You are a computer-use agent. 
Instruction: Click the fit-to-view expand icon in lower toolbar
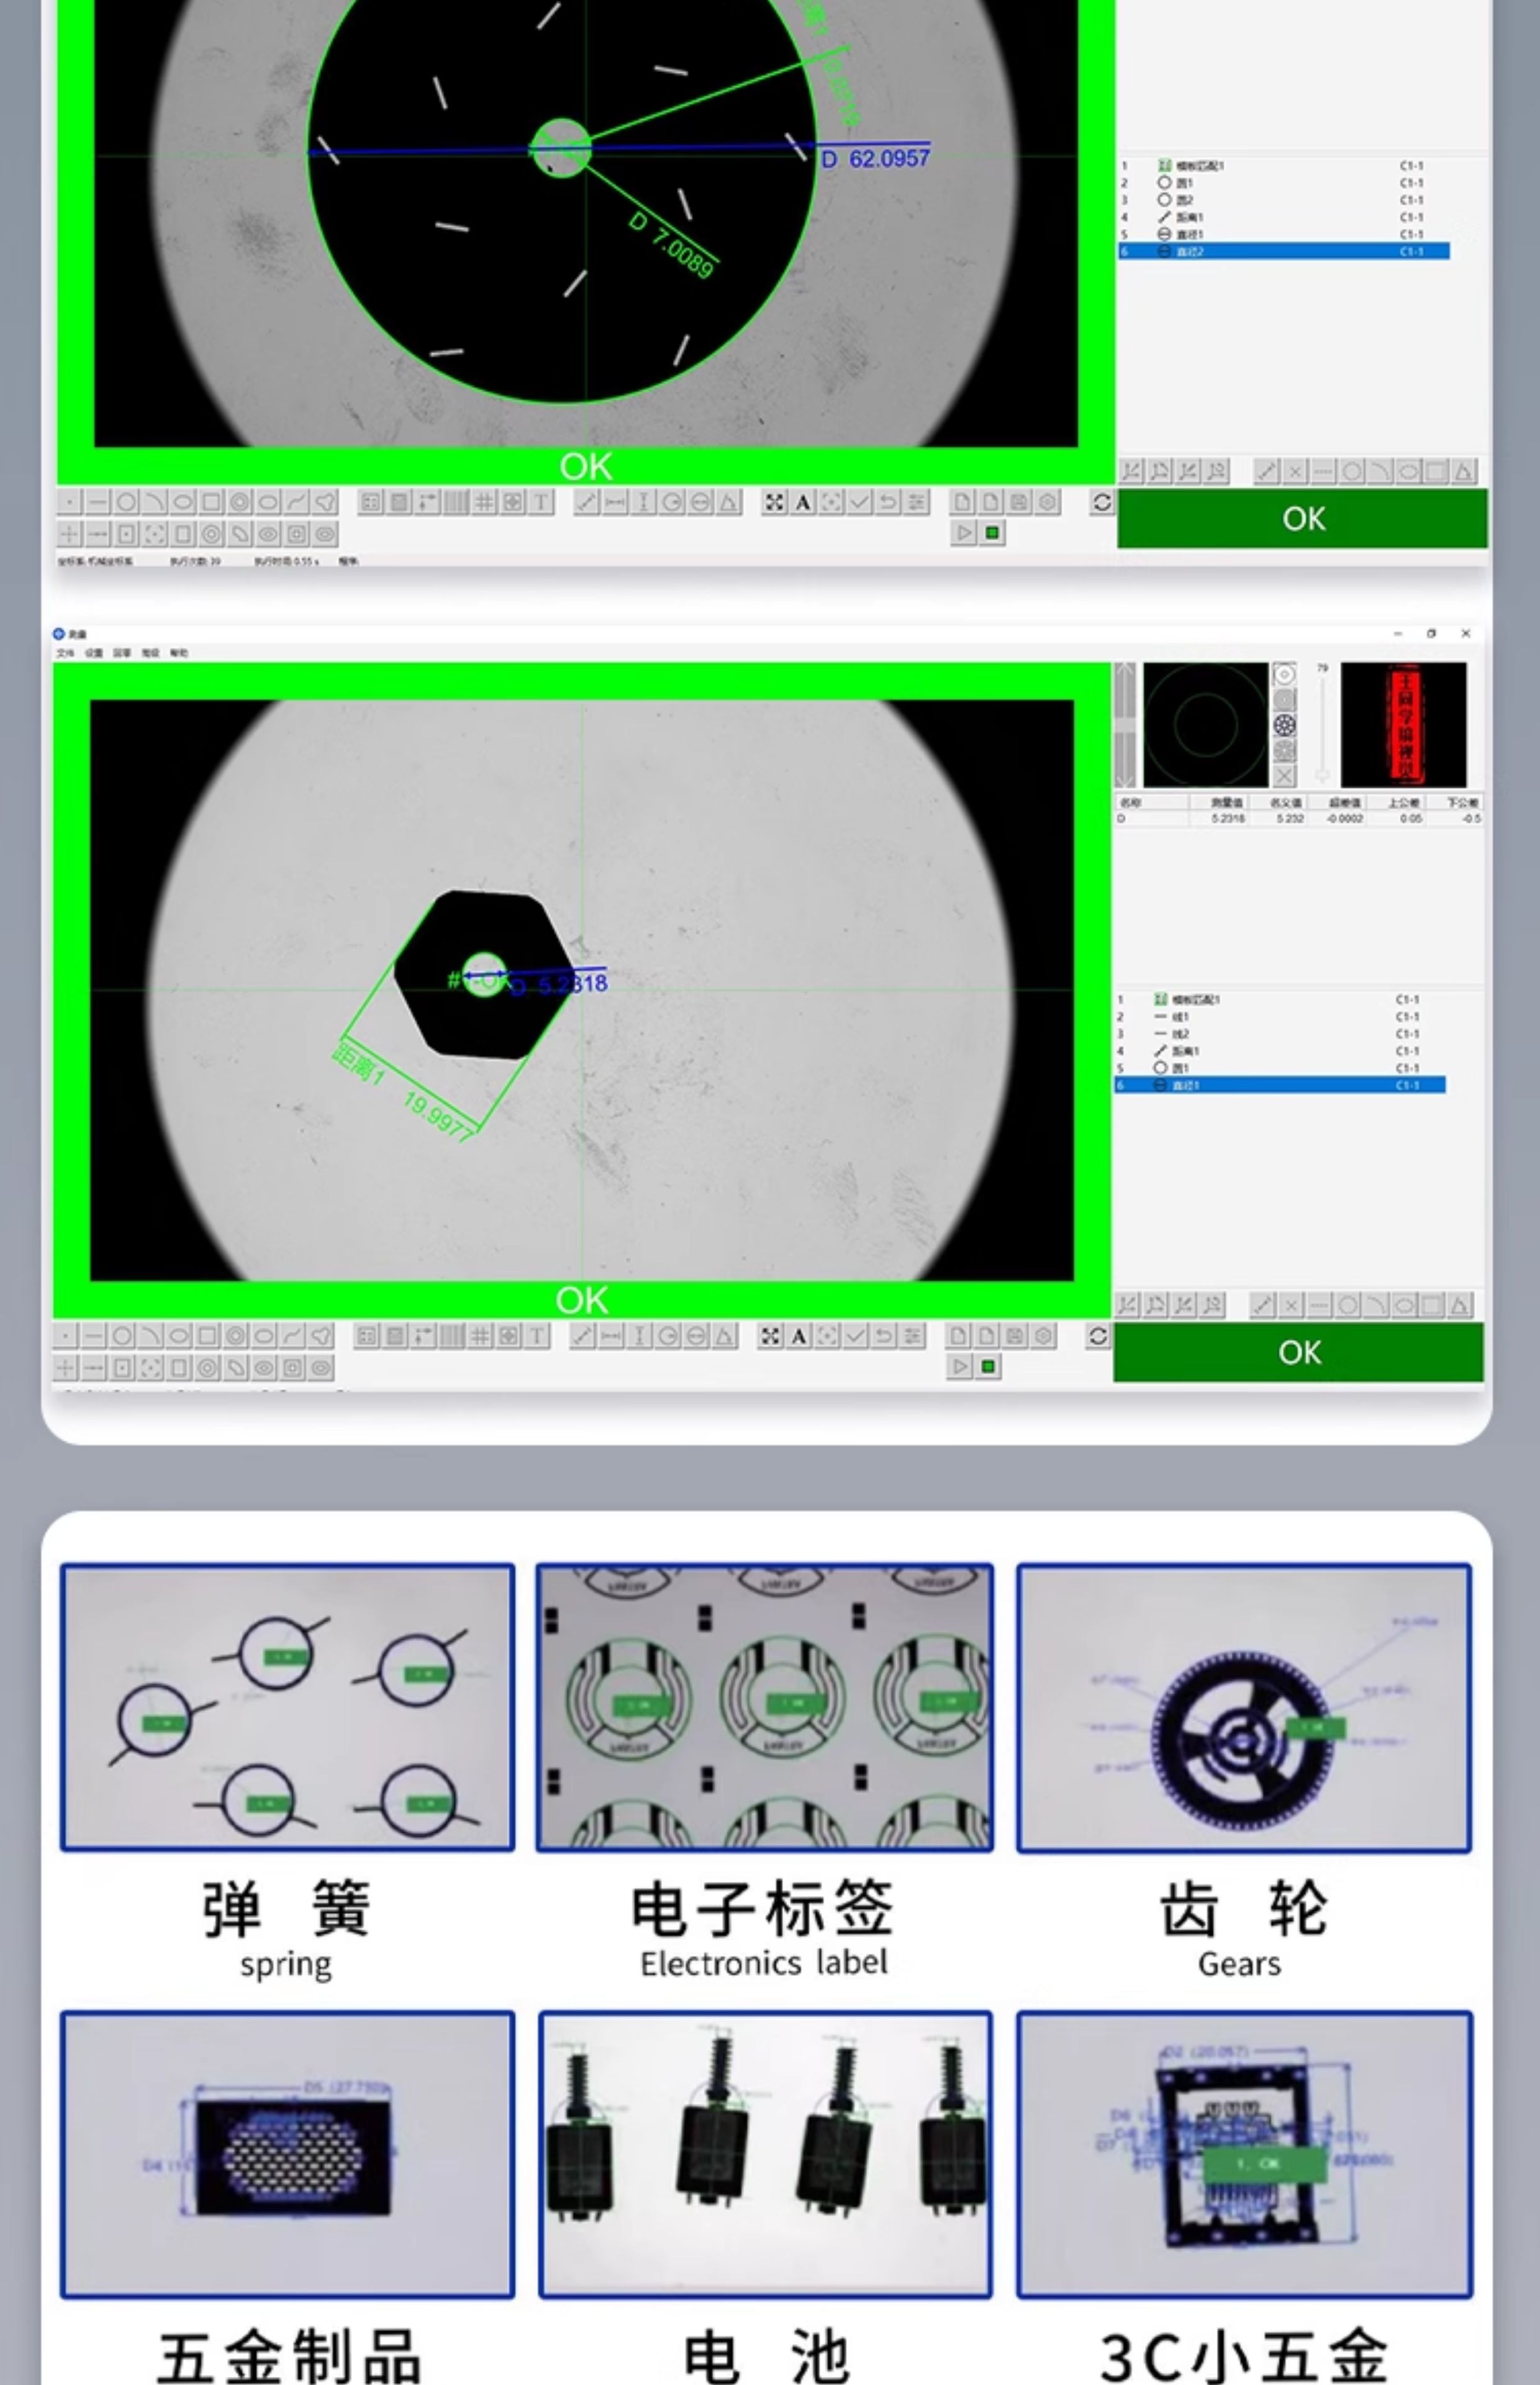(770, 1336)
